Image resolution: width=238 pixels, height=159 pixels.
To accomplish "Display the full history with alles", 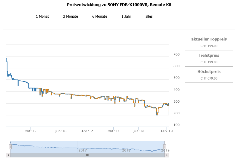I will click(149, 16).
